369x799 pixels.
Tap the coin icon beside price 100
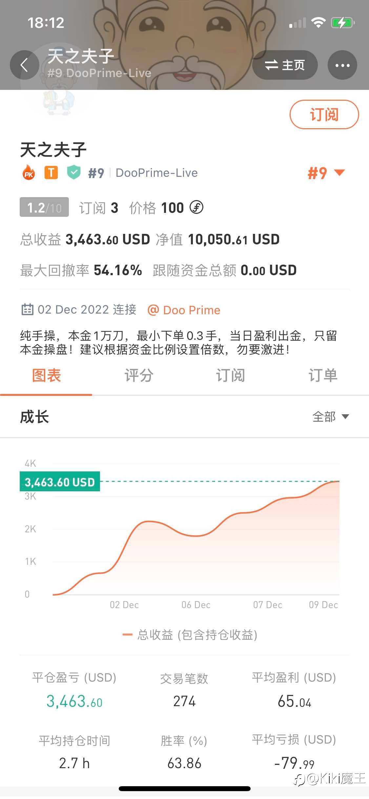(196, 208)
